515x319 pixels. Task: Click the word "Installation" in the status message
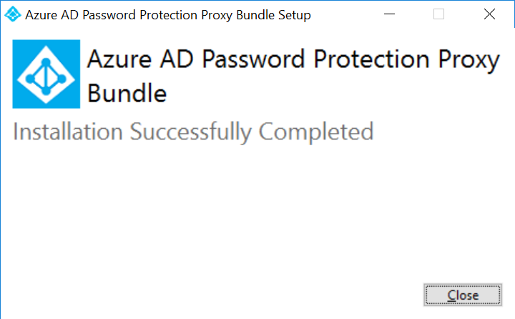68,132
